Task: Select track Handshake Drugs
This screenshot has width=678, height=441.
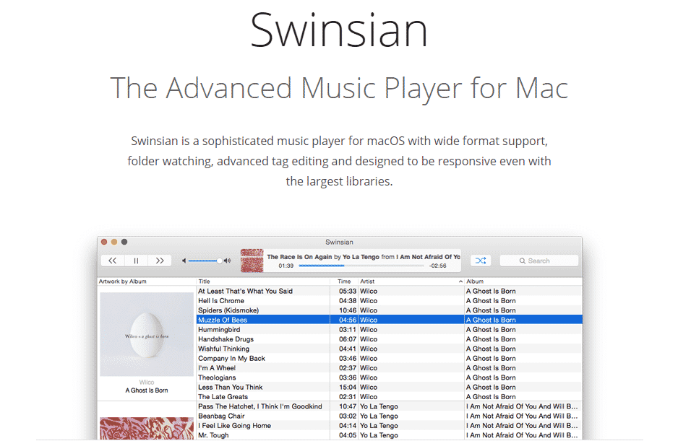Action: 389,339
